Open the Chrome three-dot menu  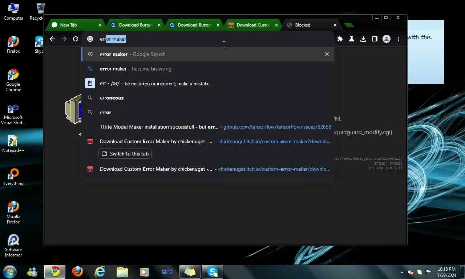tap(398, 39)
